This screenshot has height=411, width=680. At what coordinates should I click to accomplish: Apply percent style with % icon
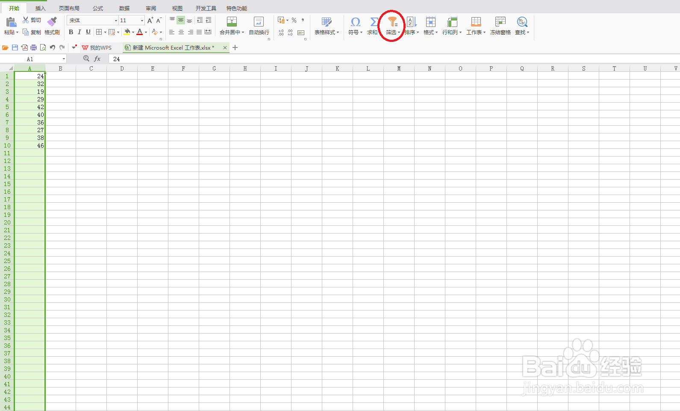tap(294, 20)
